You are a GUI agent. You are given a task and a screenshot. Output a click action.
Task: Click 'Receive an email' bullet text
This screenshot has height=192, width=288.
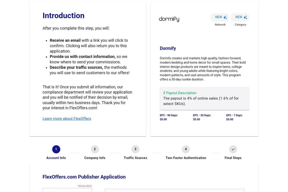65,40
